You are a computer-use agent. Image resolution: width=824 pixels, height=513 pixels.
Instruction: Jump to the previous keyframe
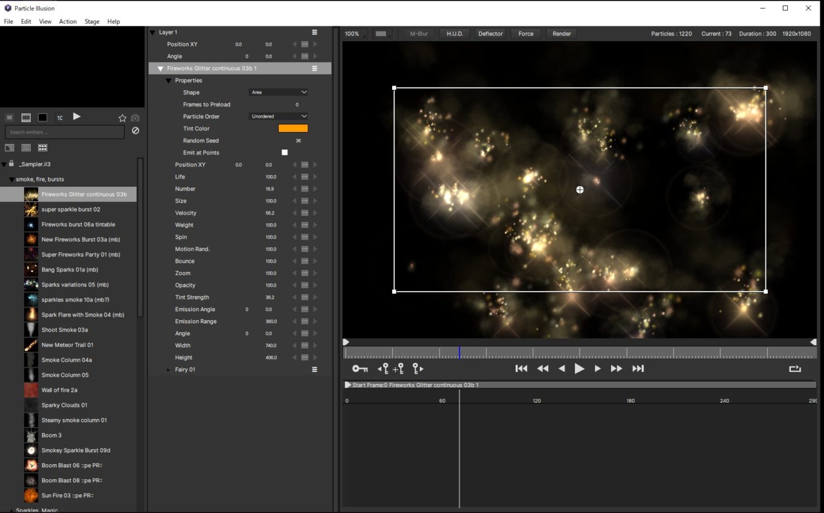click(383, 369)
